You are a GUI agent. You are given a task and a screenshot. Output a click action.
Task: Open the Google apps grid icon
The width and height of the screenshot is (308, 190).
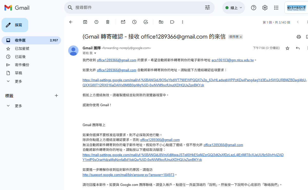(276, 8)
